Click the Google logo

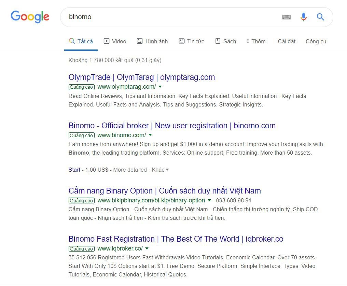pos(30,17)
